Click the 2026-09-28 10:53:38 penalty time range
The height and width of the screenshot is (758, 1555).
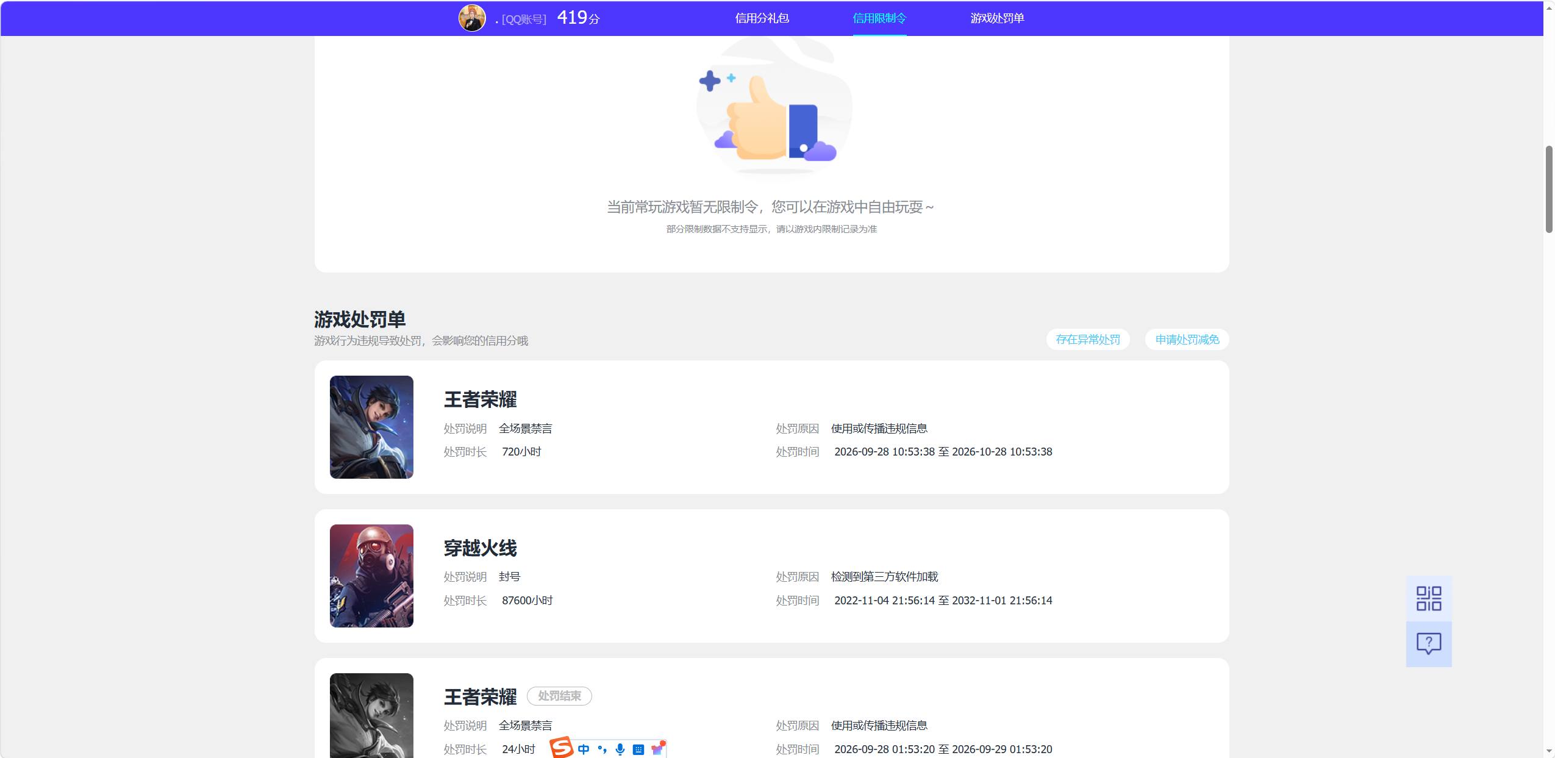point(943,452)
